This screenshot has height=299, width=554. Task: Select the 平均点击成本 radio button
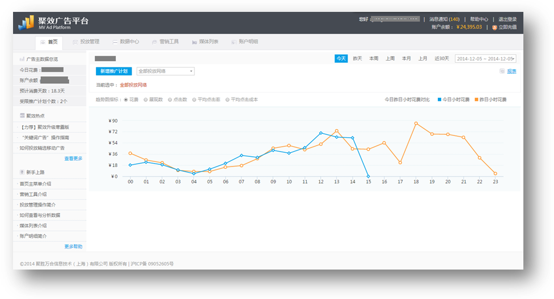227,100
